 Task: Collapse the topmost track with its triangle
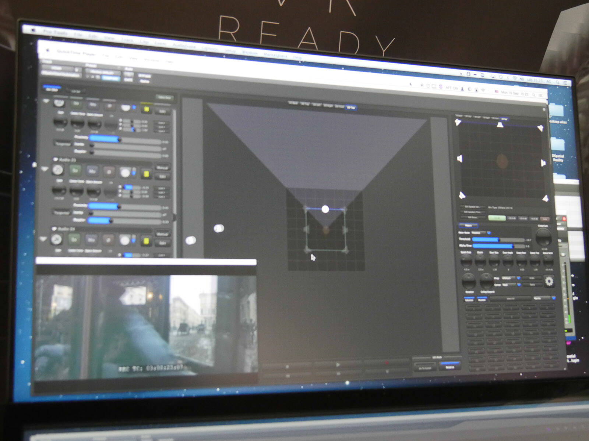click(46, 101)
